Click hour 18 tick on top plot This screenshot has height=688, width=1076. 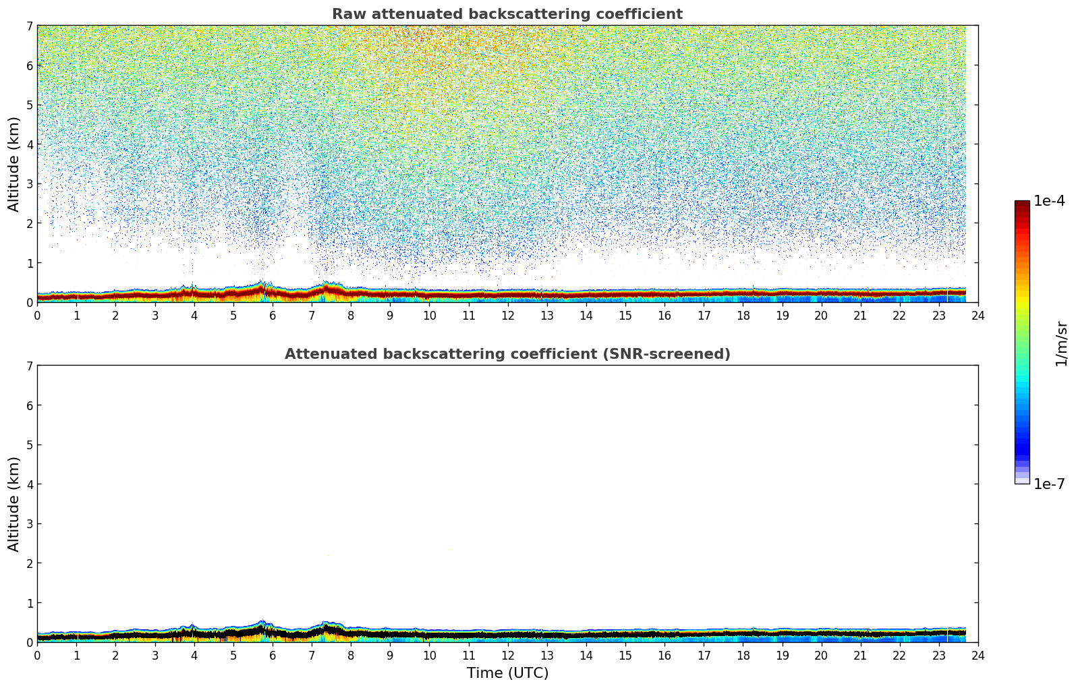coord(743,315)
